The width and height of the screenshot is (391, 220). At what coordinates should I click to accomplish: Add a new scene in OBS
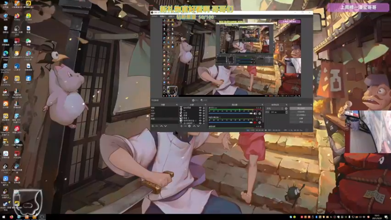153,126
